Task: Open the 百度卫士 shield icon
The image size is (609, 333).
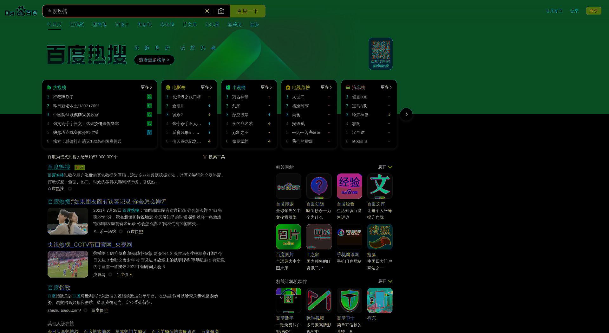Action: [x=350, y=300]
